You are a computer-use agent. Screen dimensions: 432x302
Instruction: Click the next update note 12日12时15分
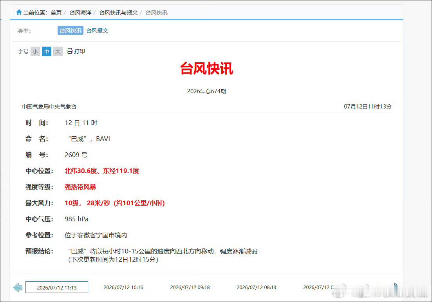113,260
